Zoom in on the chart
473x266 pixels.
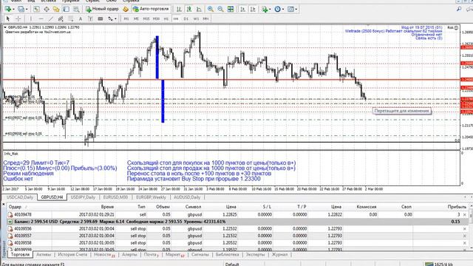[211, 9]
